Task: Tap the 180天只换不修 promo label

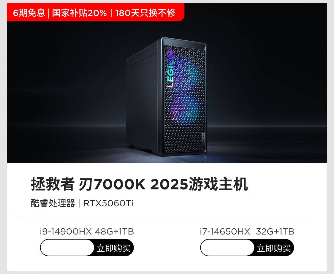Action: coord(145,13)
